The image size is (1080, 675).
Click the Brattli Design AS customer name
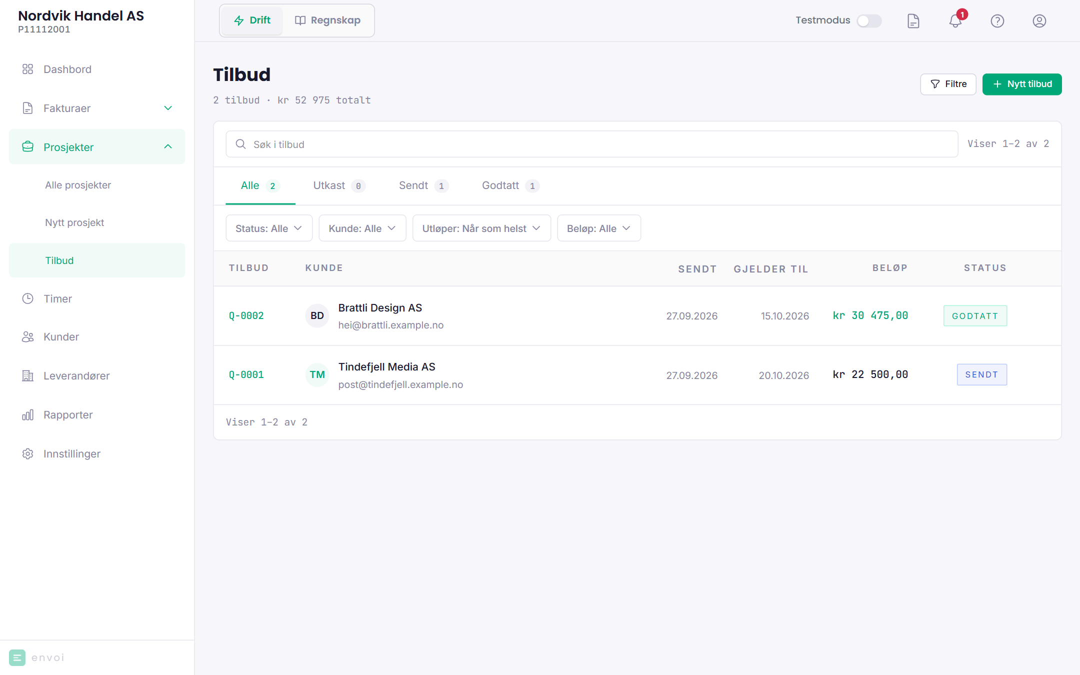[x=380, y=308]
